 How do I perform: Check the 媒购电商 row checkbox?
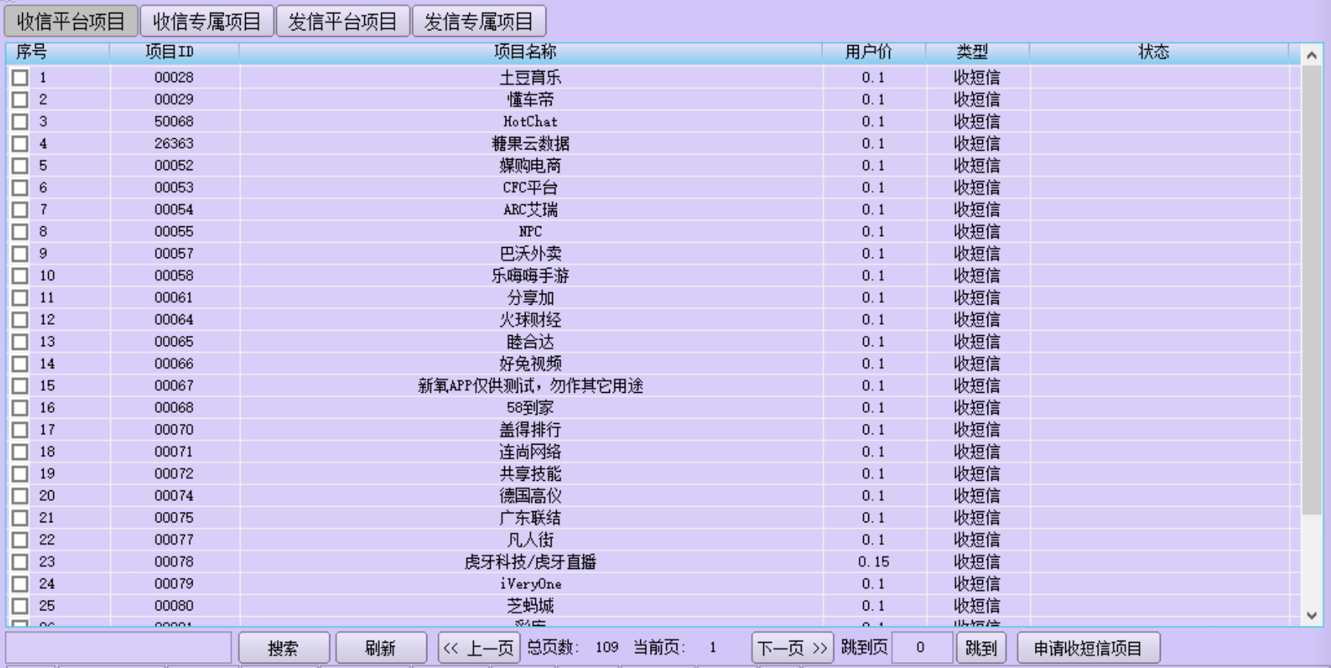20,166
